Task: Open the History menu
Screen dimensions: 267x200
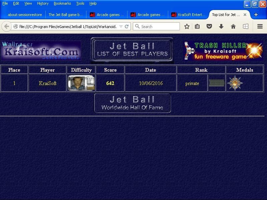Action: pyautogui.click(x=43, y=3)
